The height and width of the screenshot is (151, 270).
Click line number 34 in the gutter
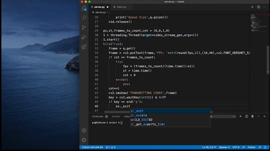point(96,53)
